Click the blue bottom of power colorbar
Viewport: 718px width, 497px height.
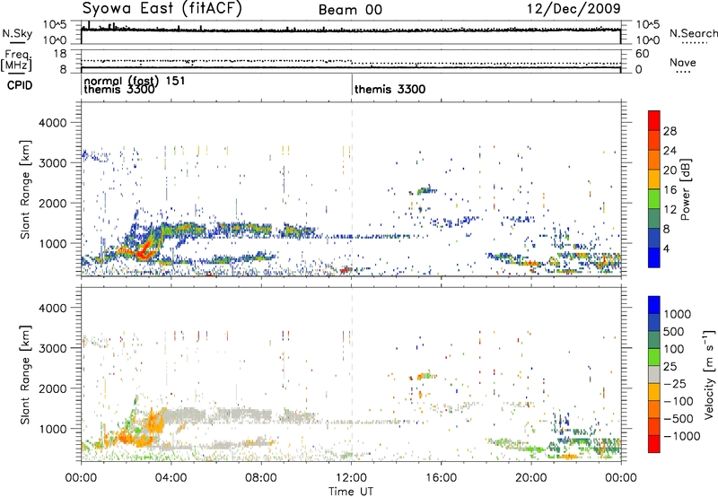tap(654, 257)
